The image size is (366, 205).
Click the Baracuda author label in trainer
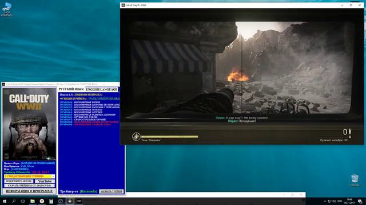tap(89, 191)
